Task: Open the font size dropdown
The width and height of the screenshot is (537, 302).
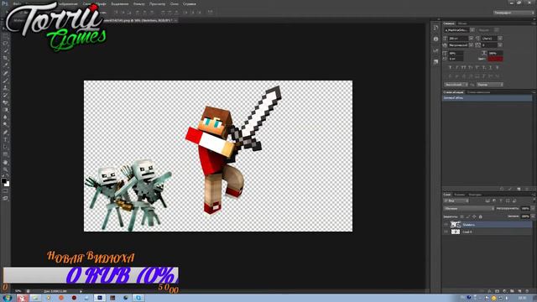Action: point(471,39)
